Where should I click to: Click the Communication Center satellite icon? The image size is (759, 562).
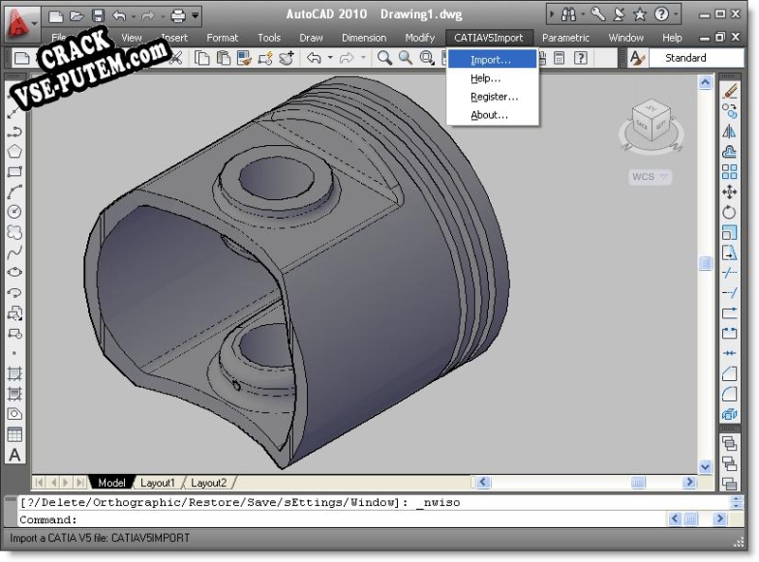click(619, 15)
